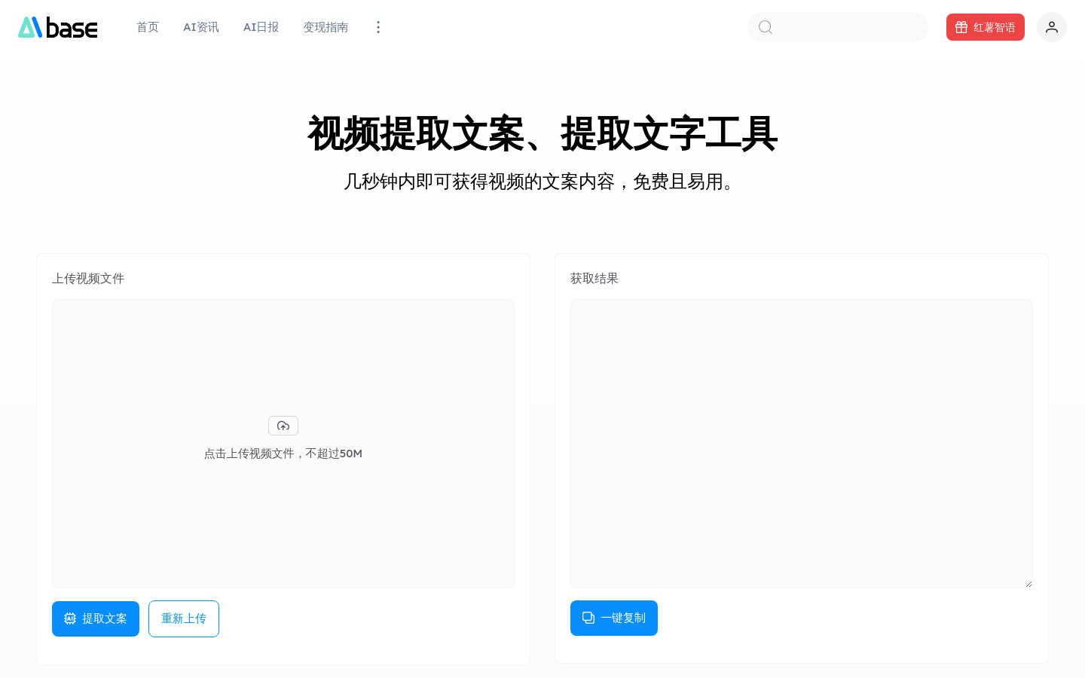Click the 一键复制 button

614,618
